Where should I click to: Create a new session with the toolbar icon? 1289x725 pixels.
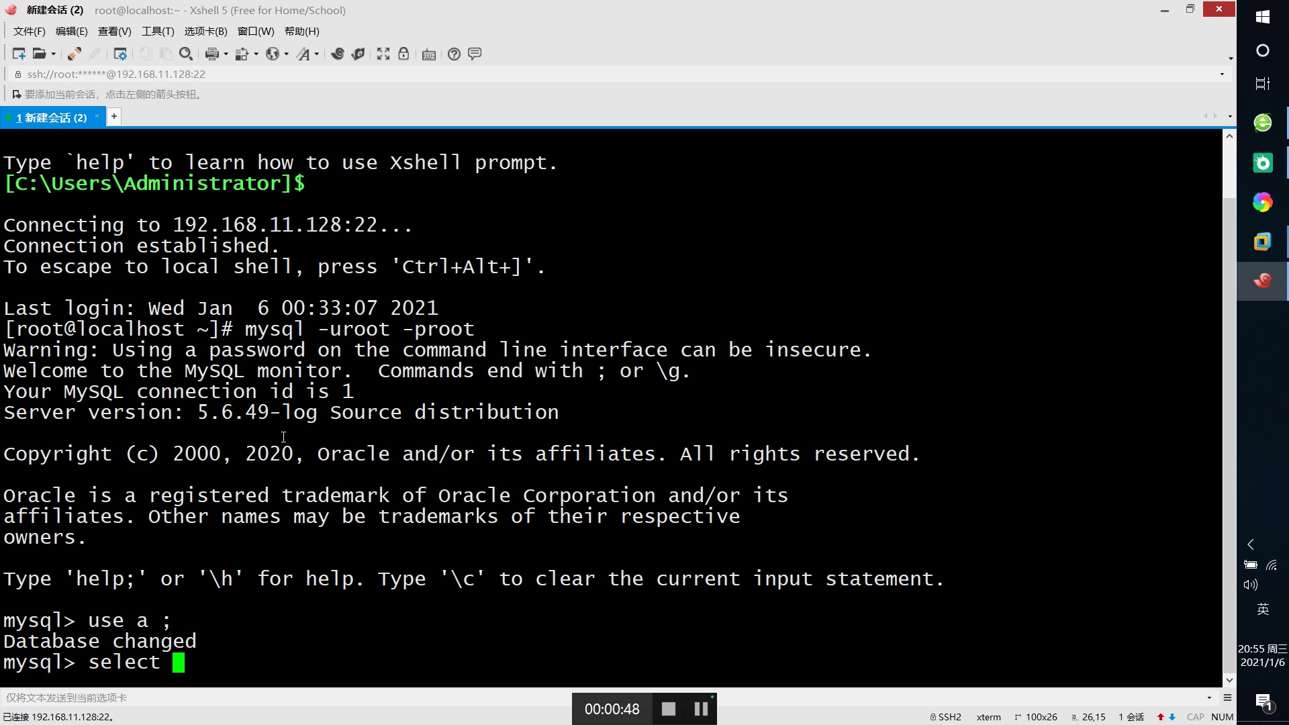pyautogui.click(x=19, y=54)
